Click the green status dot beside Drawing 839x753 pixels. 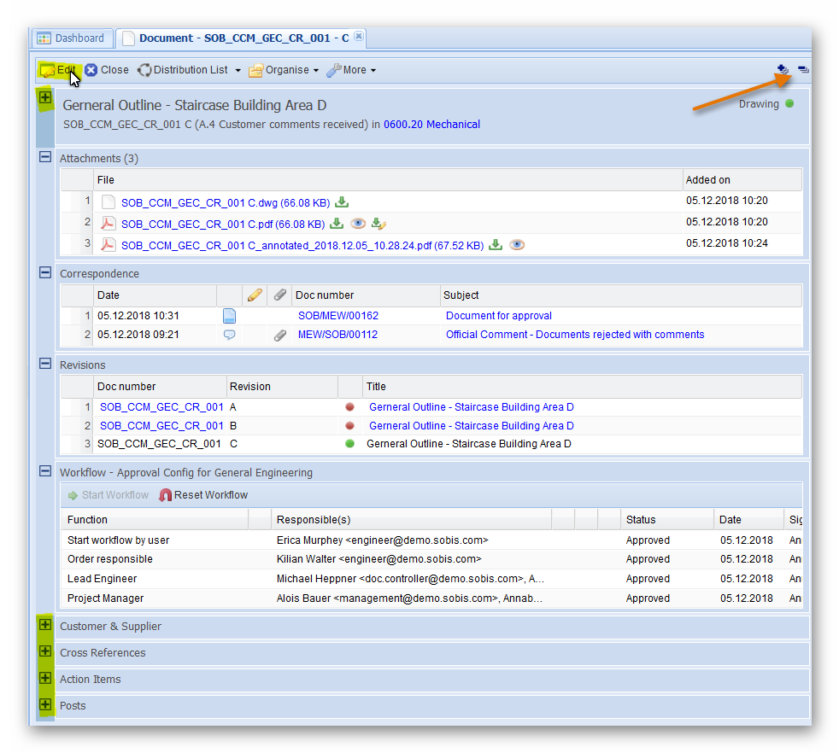(x=789, y=104)
